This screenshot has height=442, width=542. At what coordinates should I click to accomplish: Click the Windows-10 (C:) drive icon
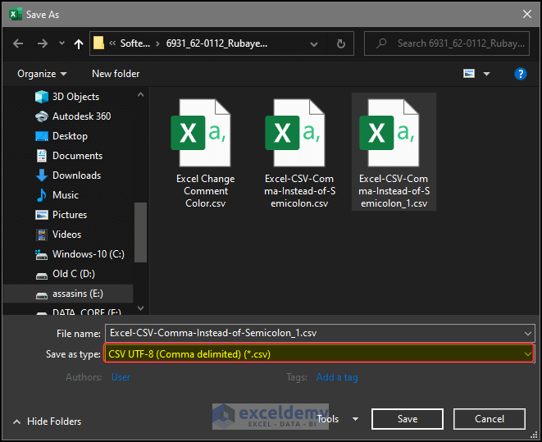point(42,255)
